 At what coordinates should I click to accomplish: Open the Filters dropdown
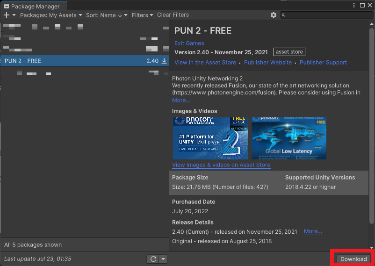pos(142,15)
